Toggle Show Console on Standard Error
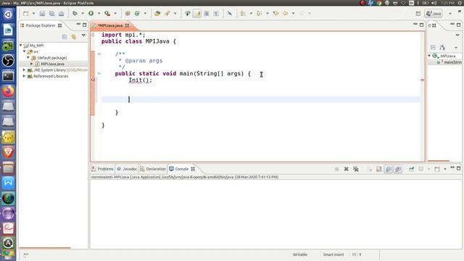This screenshot has width=464, height=261. click(x=398, y=169)
